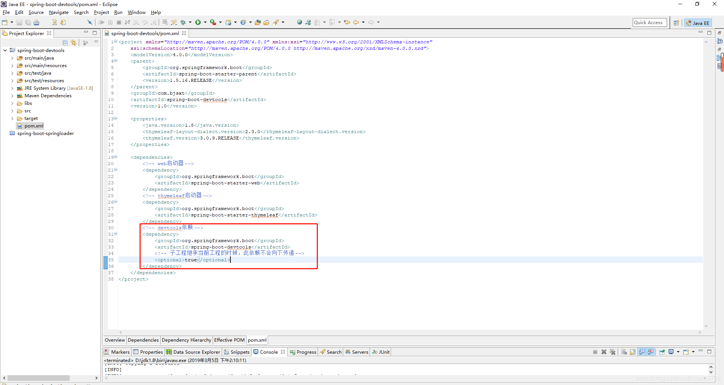
Task: Fold the dependencies element on line 19
Action: (116, 157)
